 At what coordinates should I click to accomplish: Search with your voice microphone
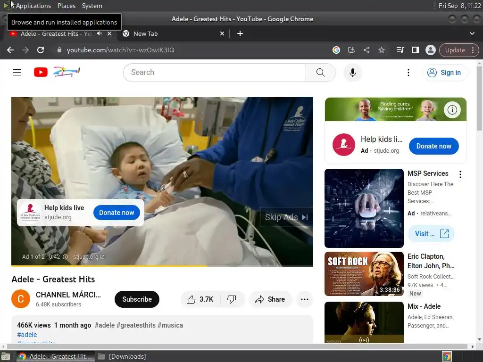353,72
